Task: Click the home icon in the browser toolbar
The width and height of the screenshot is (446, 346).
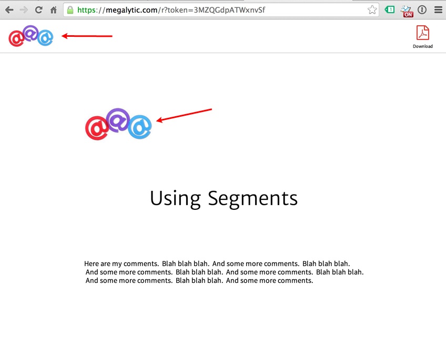Action: 53,9
